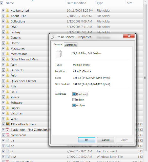Uncheck the do2 file checkbox
The image size is (148, 162).
pos(3,156)
